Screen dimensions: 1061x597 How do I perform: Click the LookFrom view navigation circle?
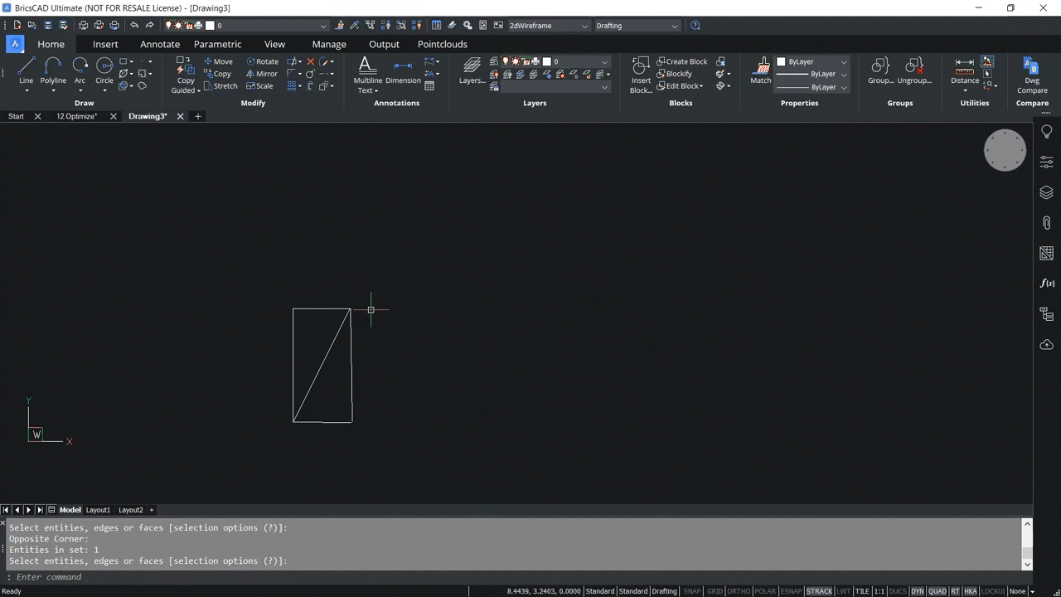click(1005, 150)
